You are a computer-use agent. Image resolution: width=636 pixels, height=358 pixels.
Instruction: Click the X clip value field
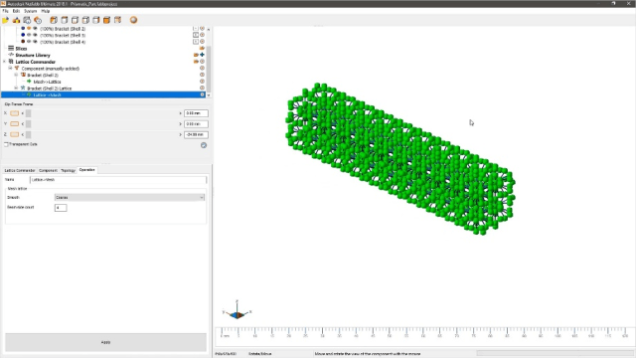(196, 113)
